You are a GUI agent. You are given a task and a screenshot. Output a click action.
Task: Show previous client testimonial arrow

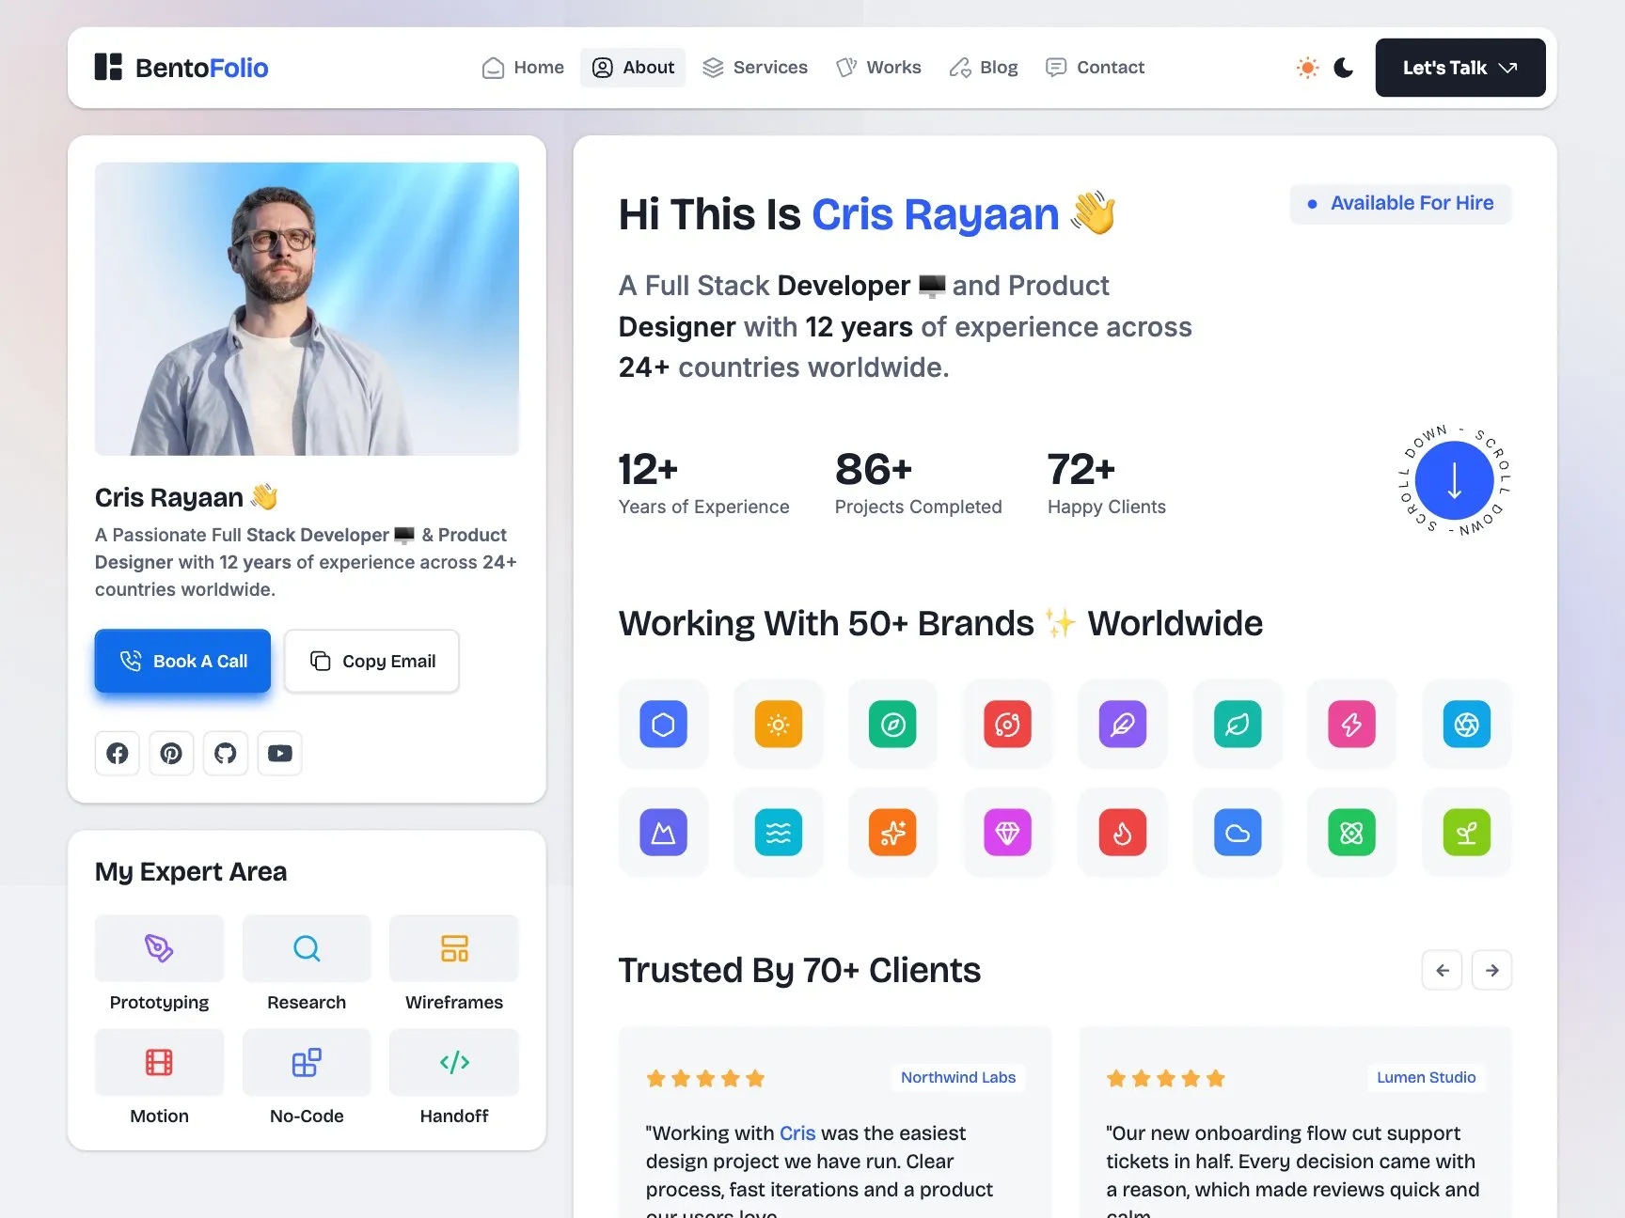1443,970
